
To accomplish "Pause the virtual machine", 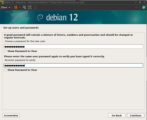I will (16, 7).
